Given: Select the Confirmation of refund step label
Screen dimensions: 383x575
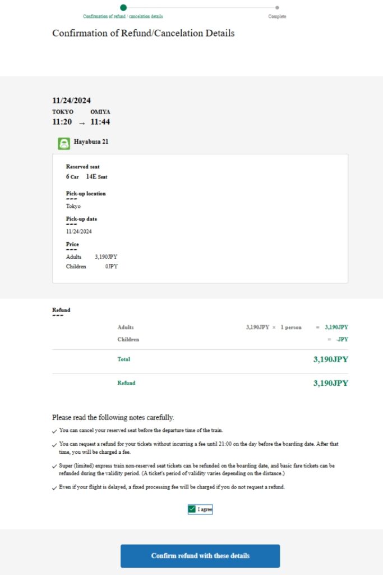Looking at the screenshot, I should [x=123, y=16].
